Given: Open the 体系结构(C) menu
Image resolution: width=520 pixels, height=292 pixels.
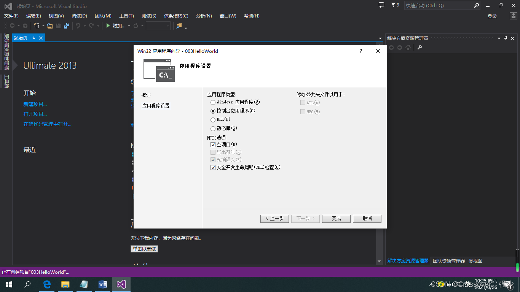Looking at the screenshot, I should pyautogui.click(x=176, y=16).
